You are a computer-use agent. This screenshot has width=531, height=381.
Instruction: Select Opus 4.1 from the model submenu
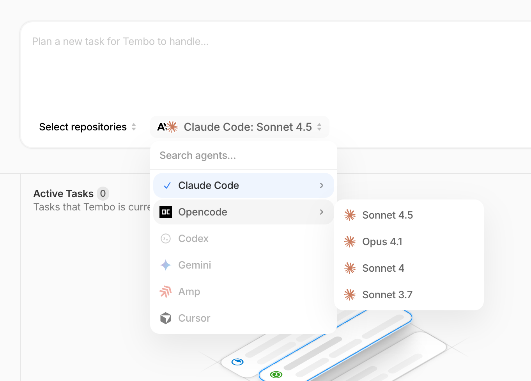tap(382, 242)
